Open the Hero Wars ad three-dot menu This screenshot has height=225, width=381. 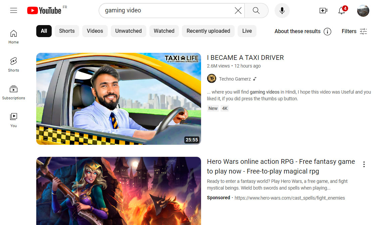tap(364, 164)
